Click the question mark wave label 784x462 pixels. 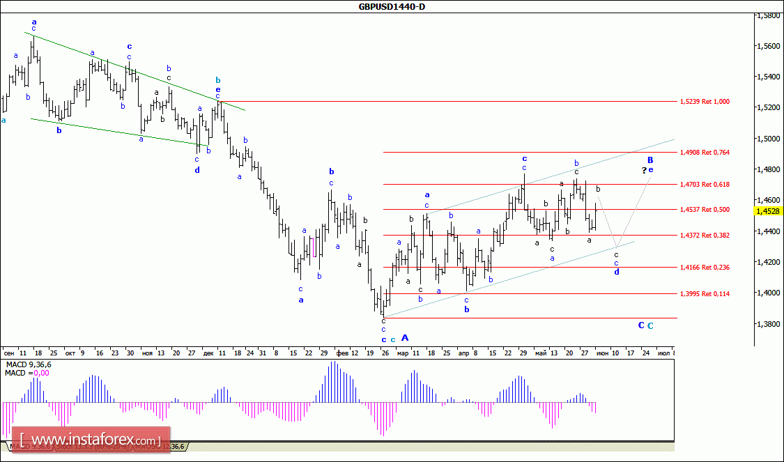(645, 171)
